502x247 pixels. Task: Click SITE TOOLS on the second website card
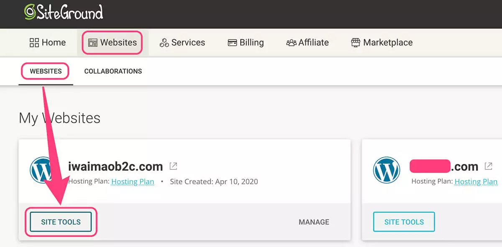tap(403, 222)
